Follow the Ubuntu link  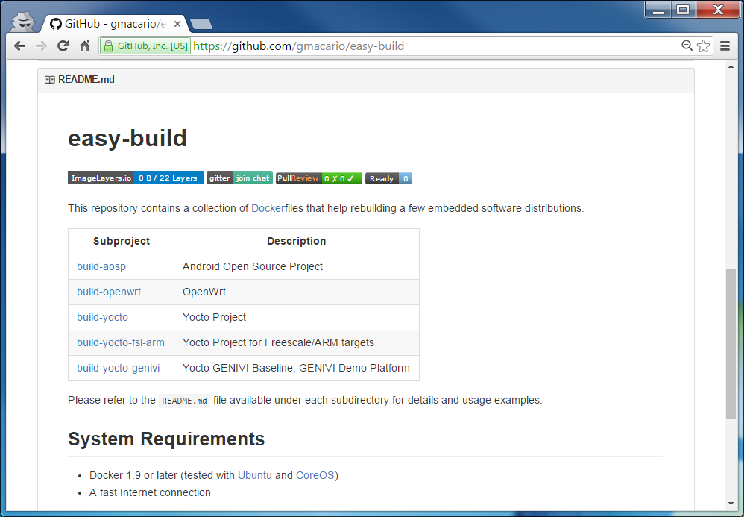pos(255,475)
